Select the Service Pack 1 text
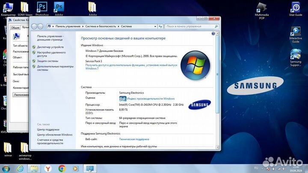The width and height of the screenshot is (308, 173). coord(94,61)
